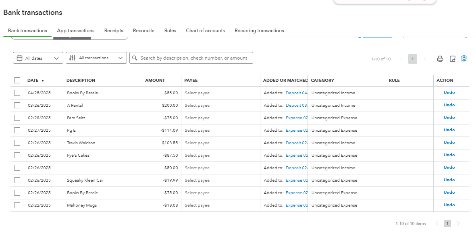Open the payee selector for Pam Seitz

(x=197, y=118)
